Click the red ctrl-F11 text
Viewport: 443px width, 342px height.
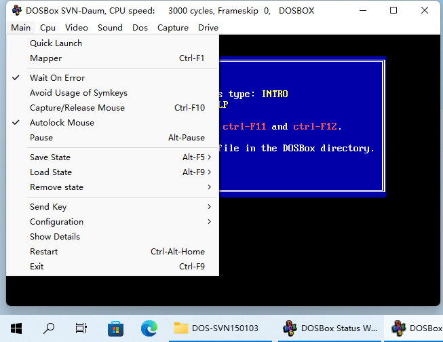point(244,126)
